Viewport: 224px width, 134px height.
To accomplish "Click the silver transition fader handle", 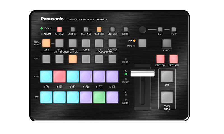I will (143, 73).
